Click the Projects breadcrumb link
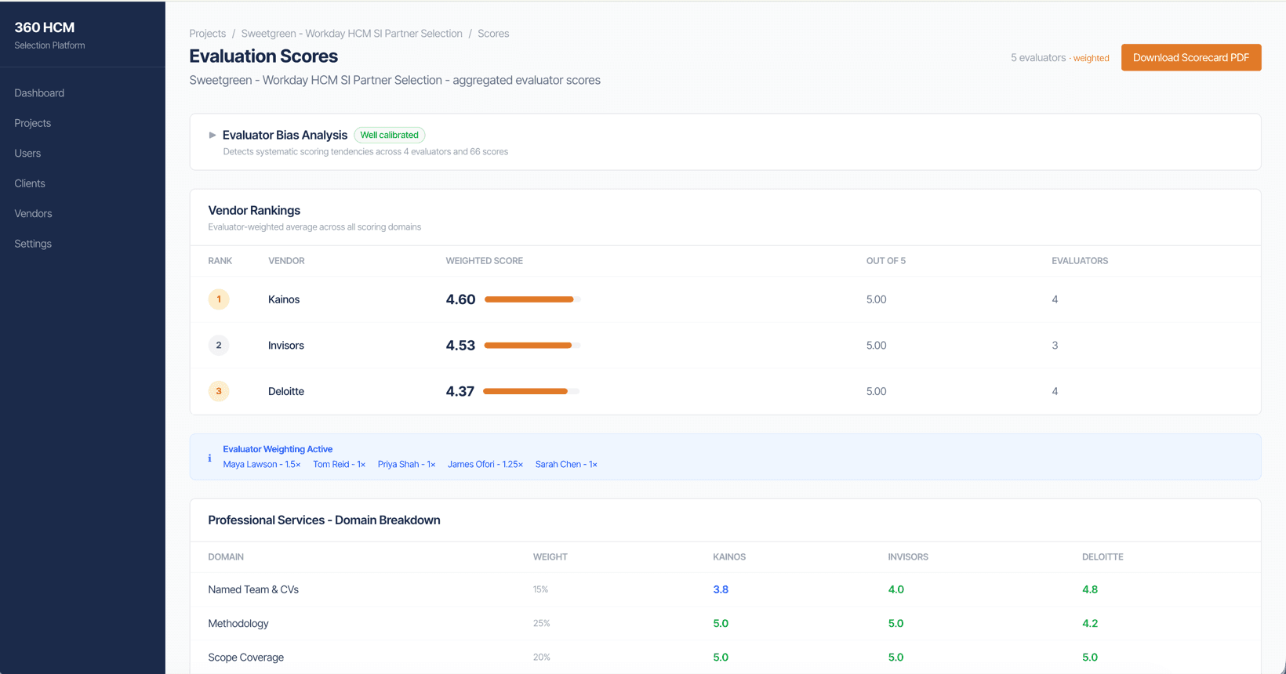1286x674 pixels. pyautogui.click(x=207, y=34)
